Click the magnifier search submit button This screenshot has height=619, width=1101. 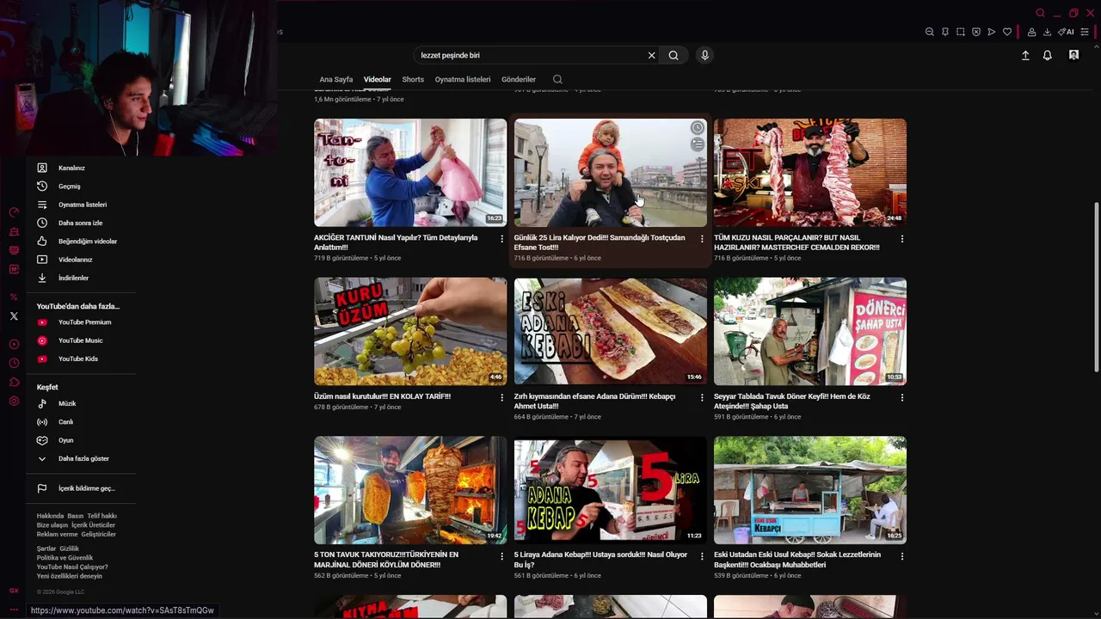click(674, 55)
